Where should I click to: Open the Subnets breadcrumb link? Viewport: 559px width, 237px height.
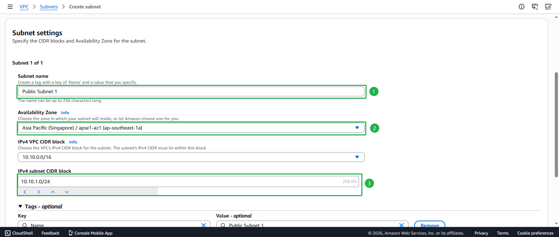49,7
